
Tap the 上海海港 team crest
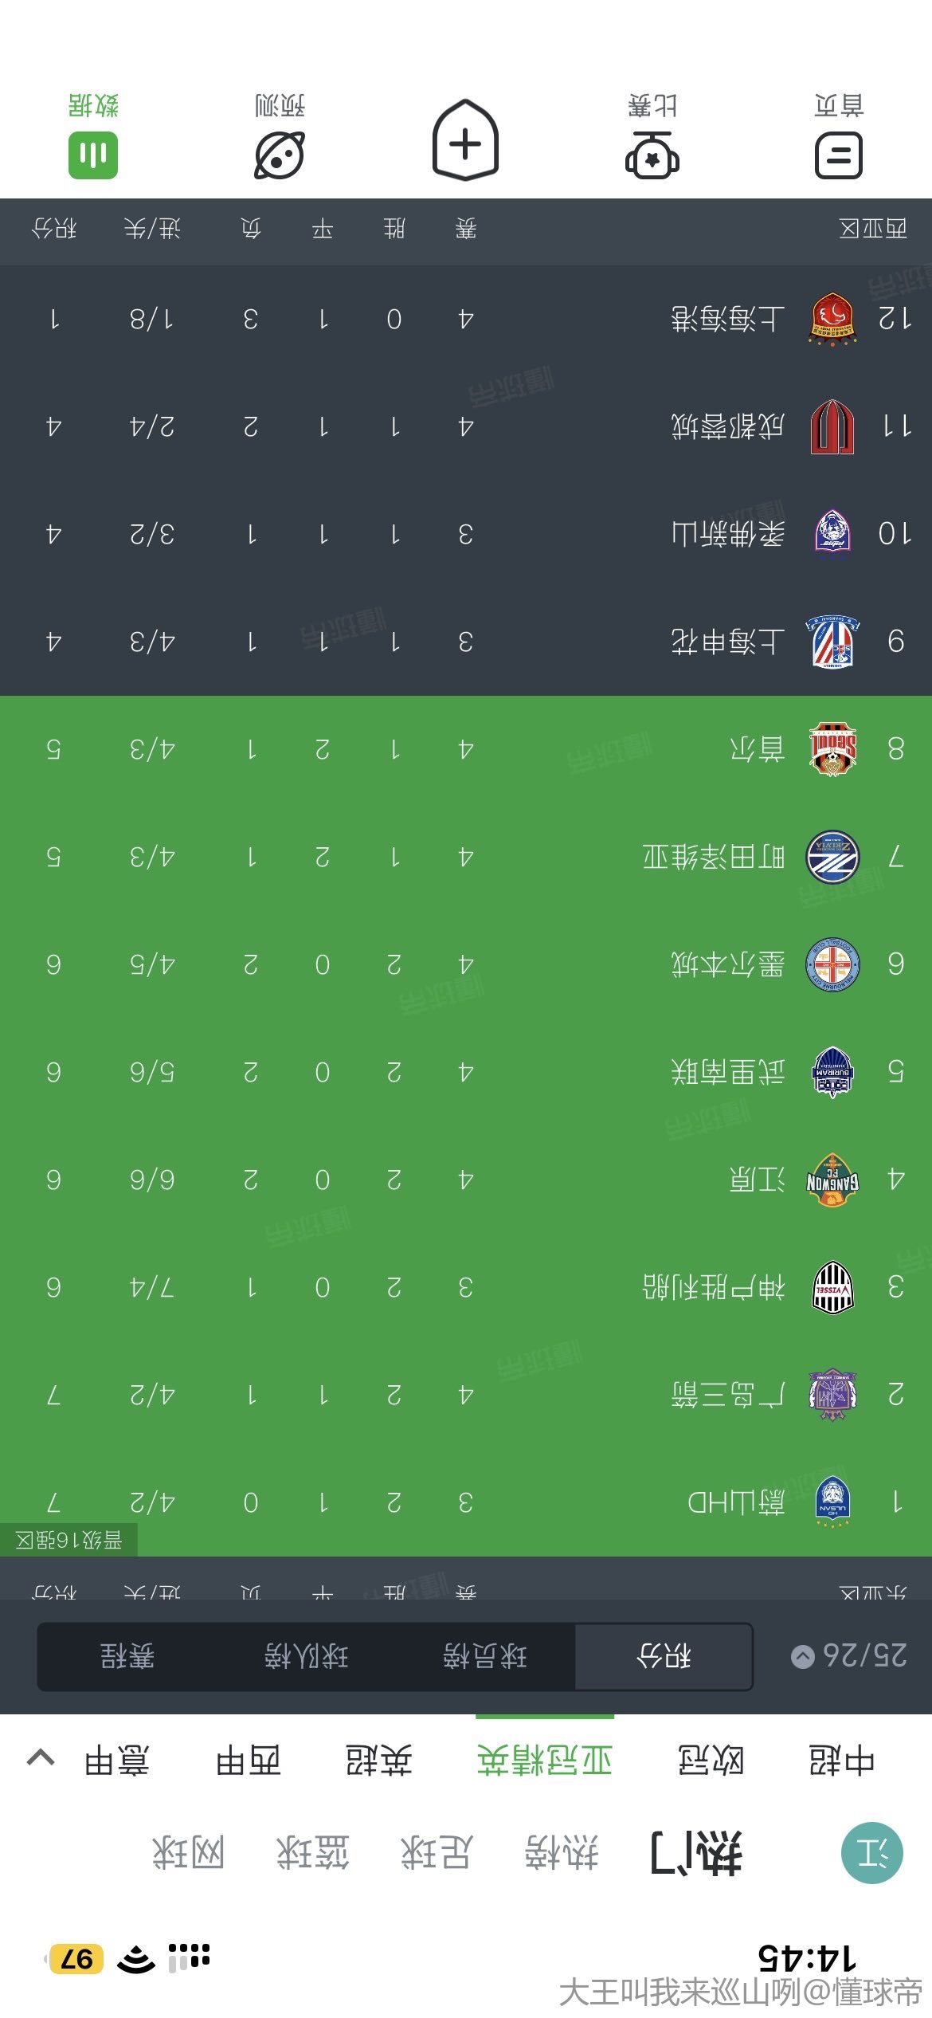coord(832,319)
